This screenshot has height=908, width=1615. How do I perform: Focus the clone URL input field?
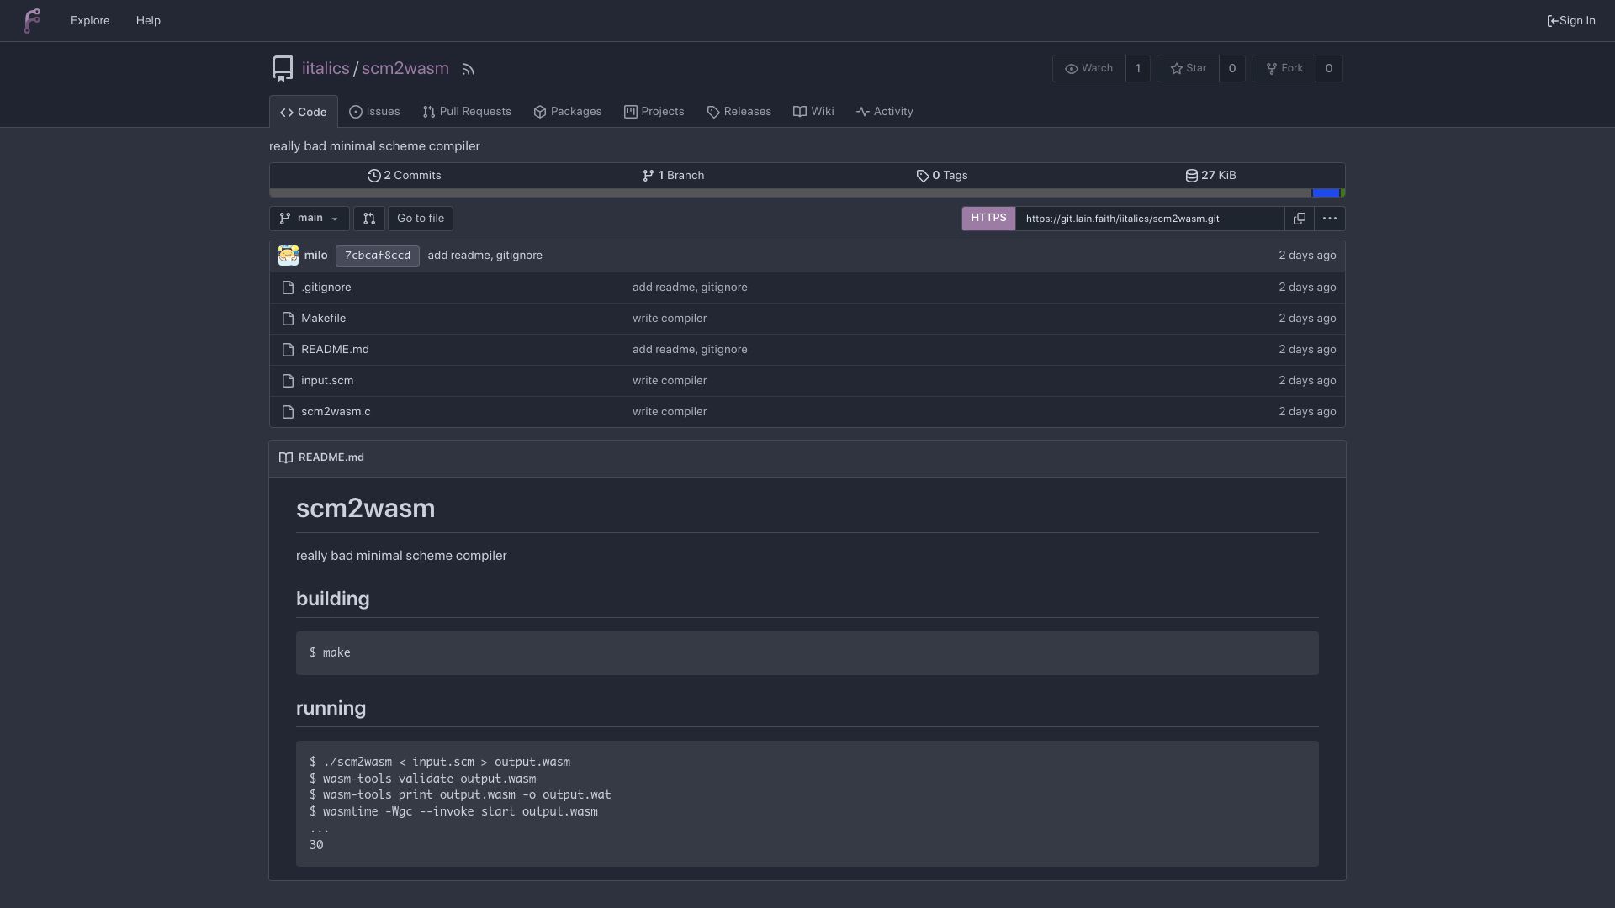point(1150,219)
